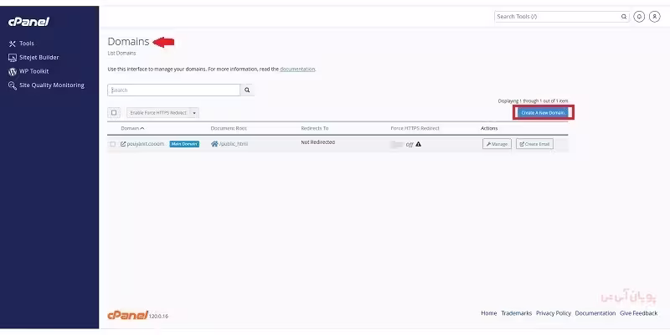Open Sitejet Builder in sidebar

39,57
